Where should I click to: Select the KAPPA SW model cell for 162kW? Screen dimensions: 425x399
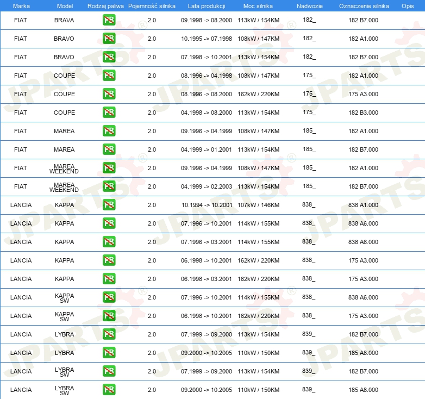pos(64,316)
